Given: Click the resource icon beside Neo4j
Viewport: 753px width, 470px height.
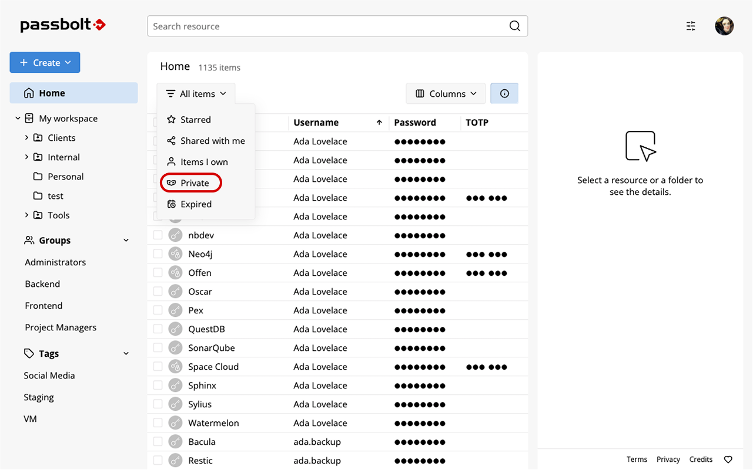Looking at the screenshot, I should (x=175, y=254).
